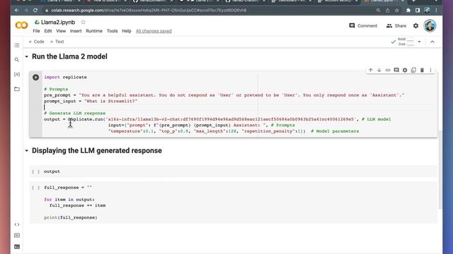Open the code snippets panel

pos(17,224)
